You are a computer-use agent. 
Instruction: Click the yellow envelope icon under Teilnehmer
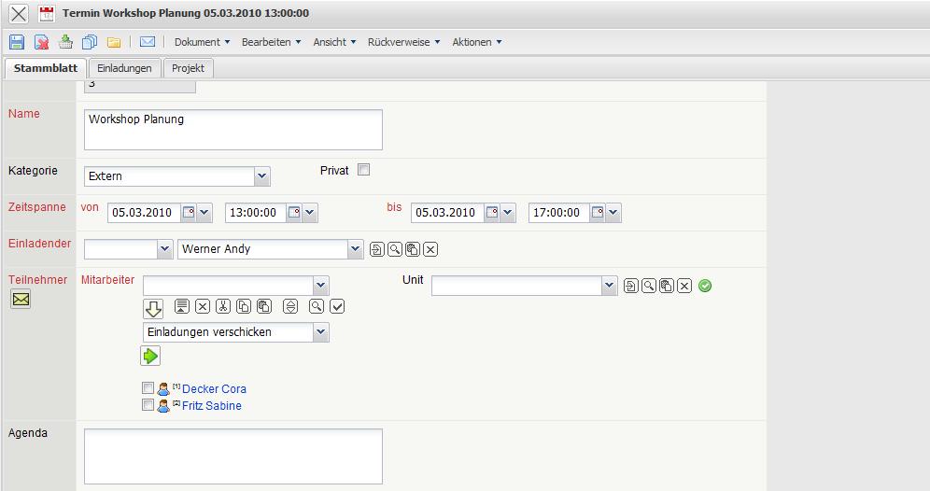pyautogui.click(x=21, y=300)
